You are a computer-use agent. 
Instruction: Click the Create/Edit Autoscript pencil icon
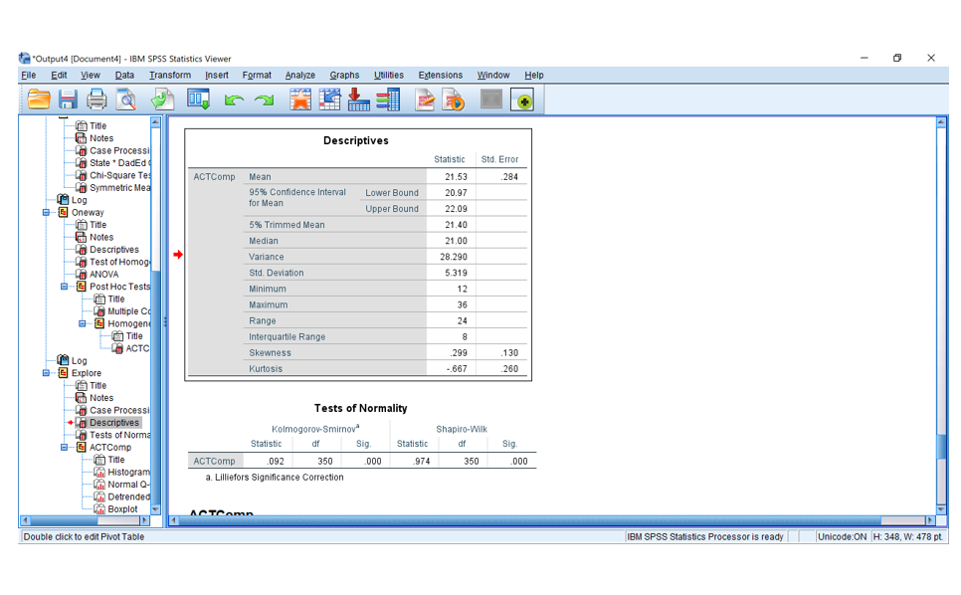(425, 99)
